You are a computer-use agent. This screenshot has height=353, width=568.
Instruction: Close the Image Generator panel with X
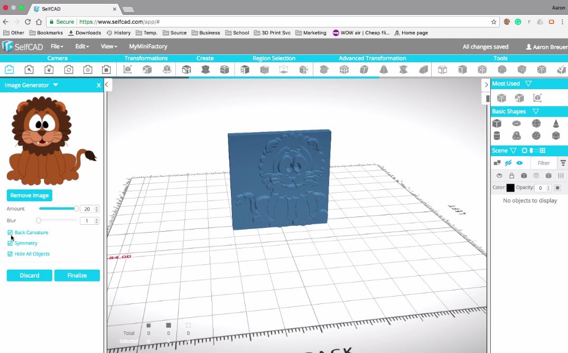(x=98, y=85)
